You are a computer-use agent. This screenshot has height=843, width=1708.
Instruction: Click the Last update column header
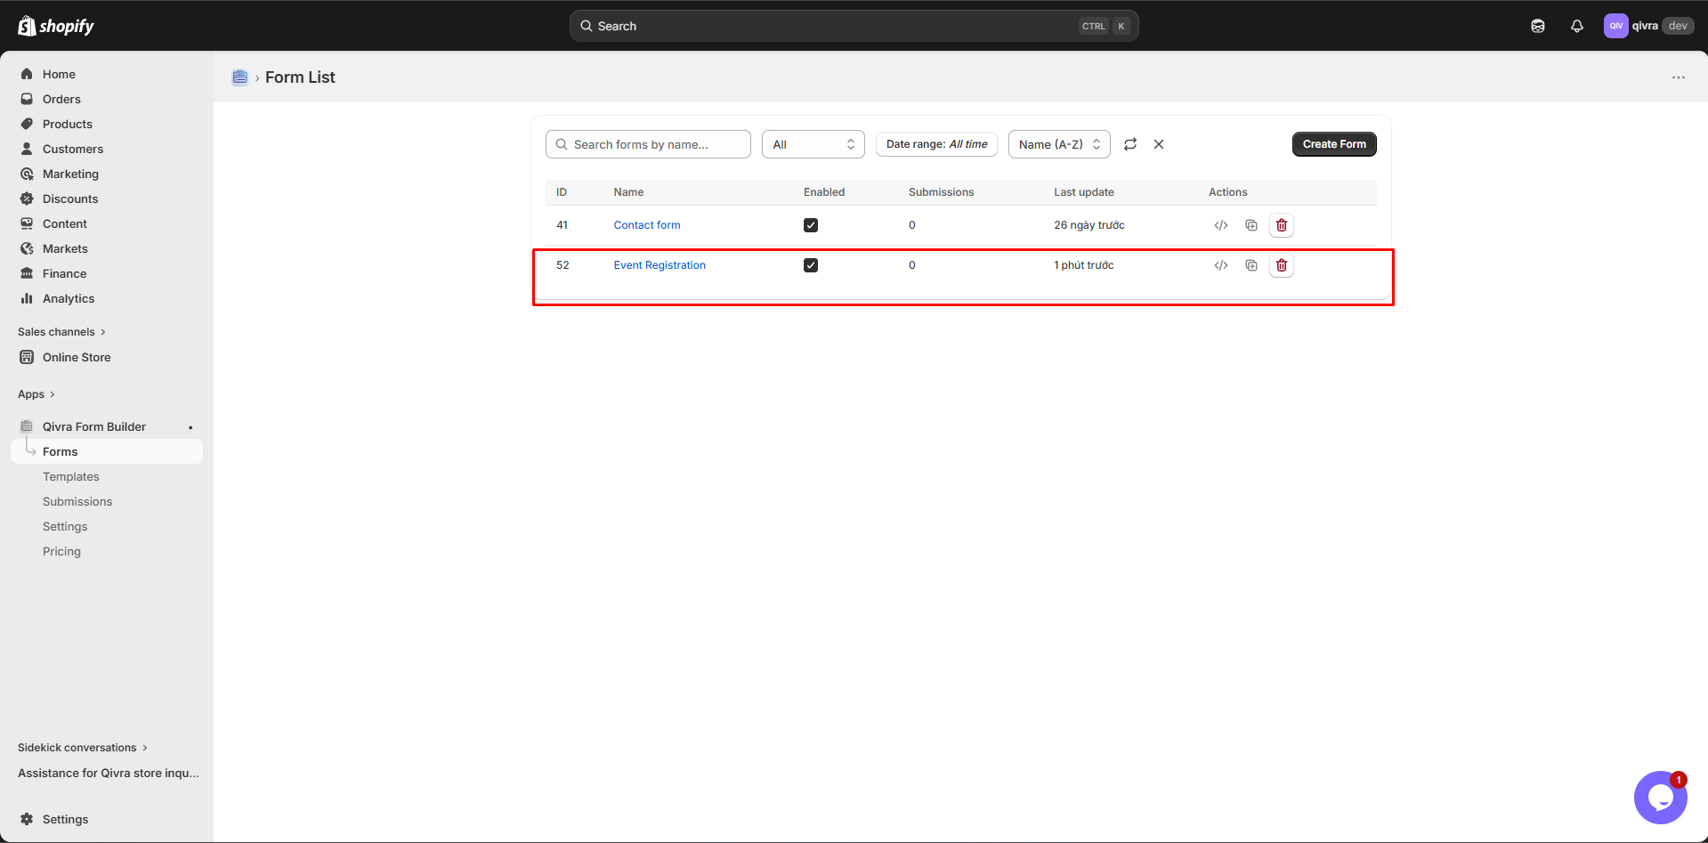click(x=1084, y=192)
